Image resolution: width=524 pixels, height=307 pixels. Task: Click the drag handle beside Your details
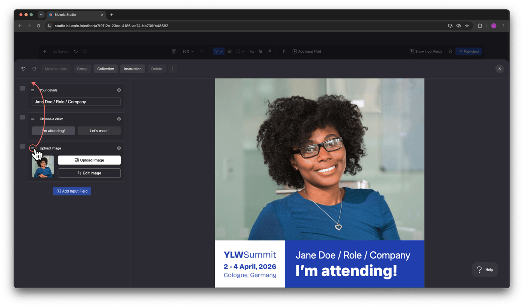33,90
